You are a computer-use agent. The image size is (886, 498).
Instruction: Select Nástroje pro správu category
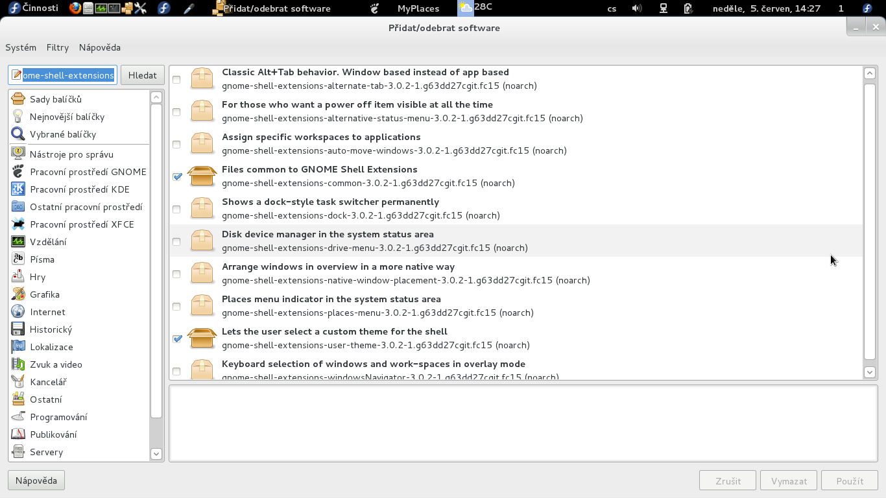pyautogui.click(x=79, y=154)
